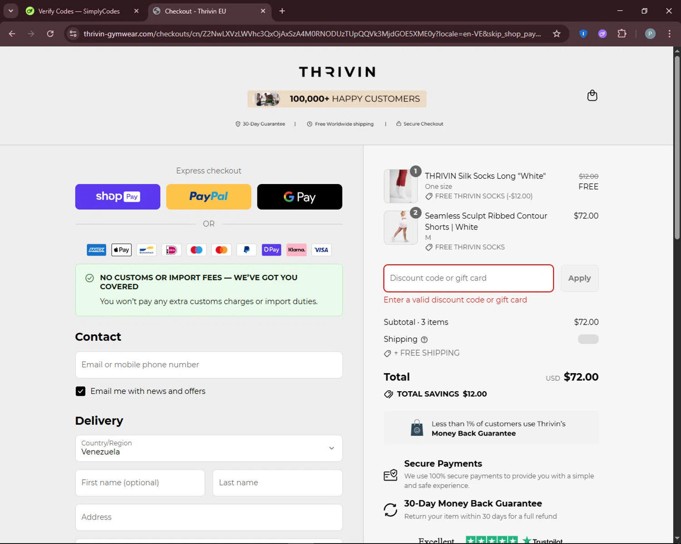Click the "TOTAL SAVINGS $12.00" text

point(442,394)
